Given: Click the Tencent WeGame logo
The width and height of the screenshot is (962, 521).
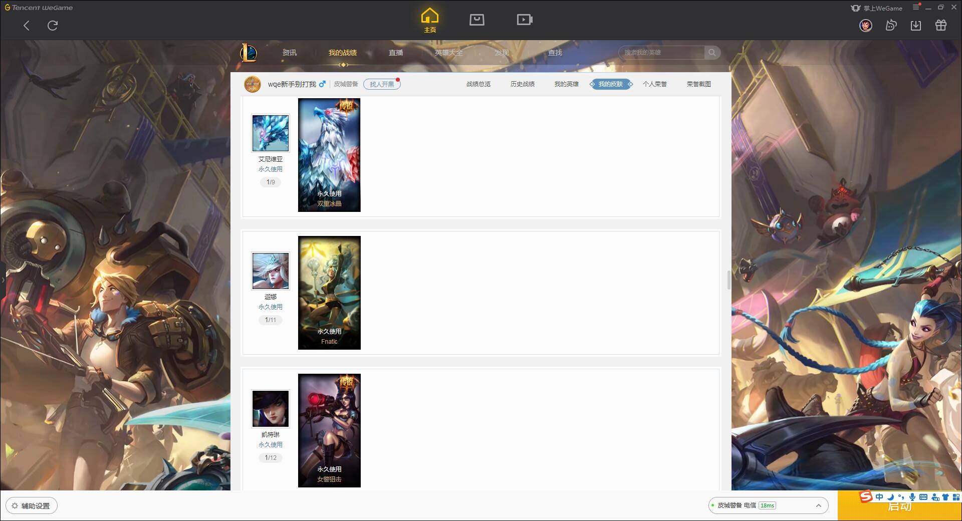Looking at the screenshot, I should 39,8.
